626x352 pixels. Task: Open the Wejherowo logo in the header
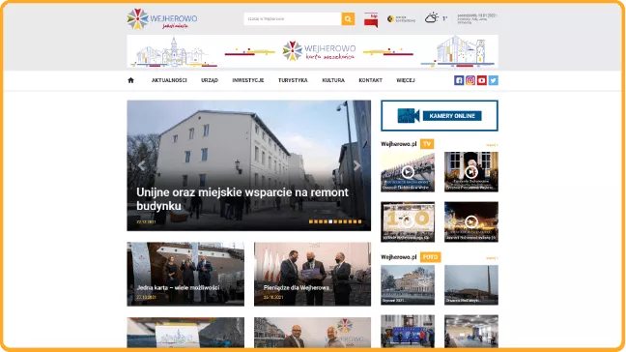coord(161,18)
